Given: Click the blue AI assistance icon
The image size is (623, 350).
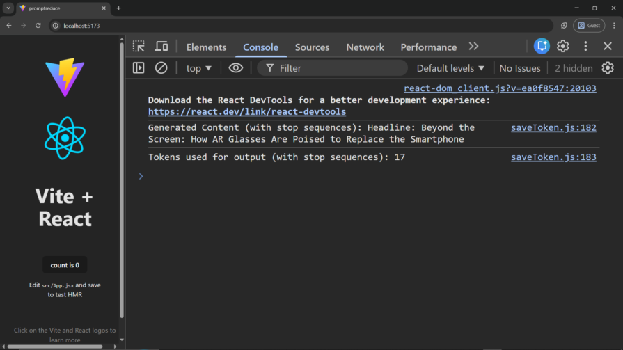Looking at the screenshot, I should 542,46.
